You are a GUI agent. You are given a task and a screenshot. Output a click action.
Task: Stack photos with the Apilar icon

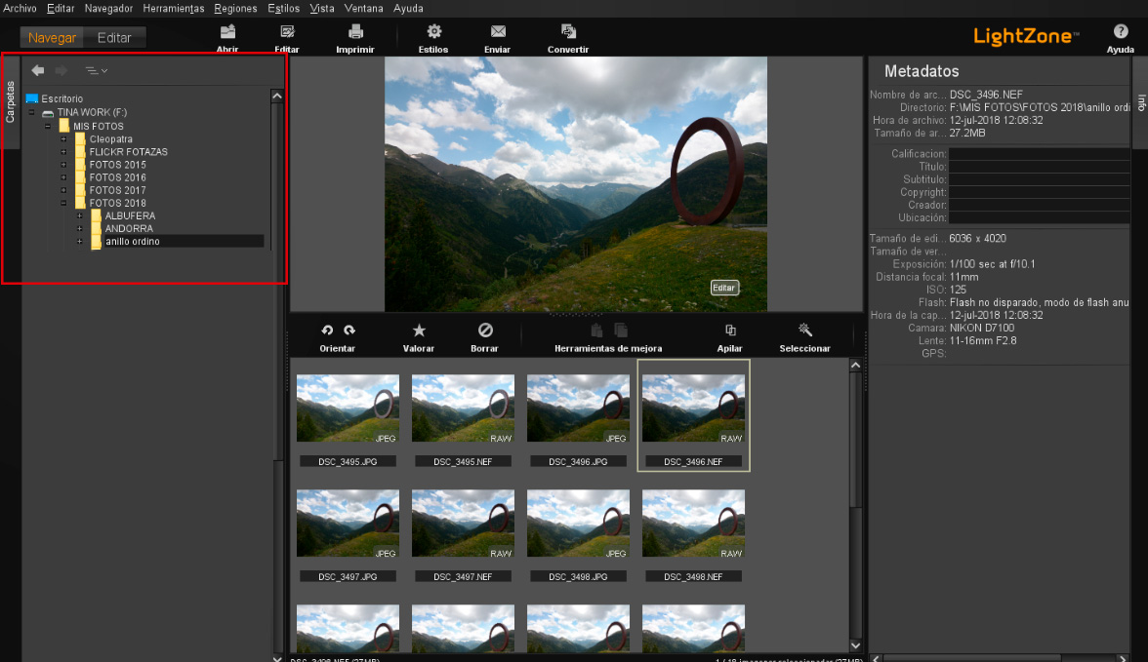pyautogui.click(x=729, y=330)
